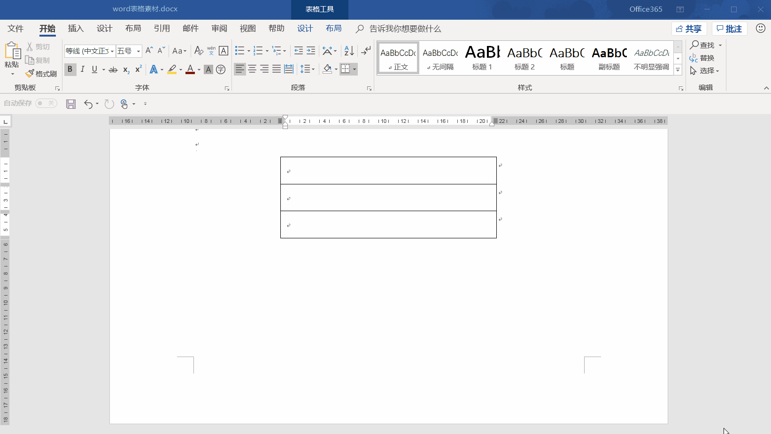Align text right
Screen dimensions: 771x434
pos(264,69)
